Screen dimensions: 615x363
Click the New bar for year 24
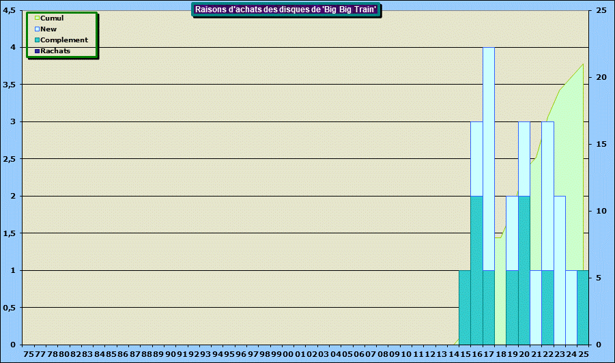click(571, 307)
